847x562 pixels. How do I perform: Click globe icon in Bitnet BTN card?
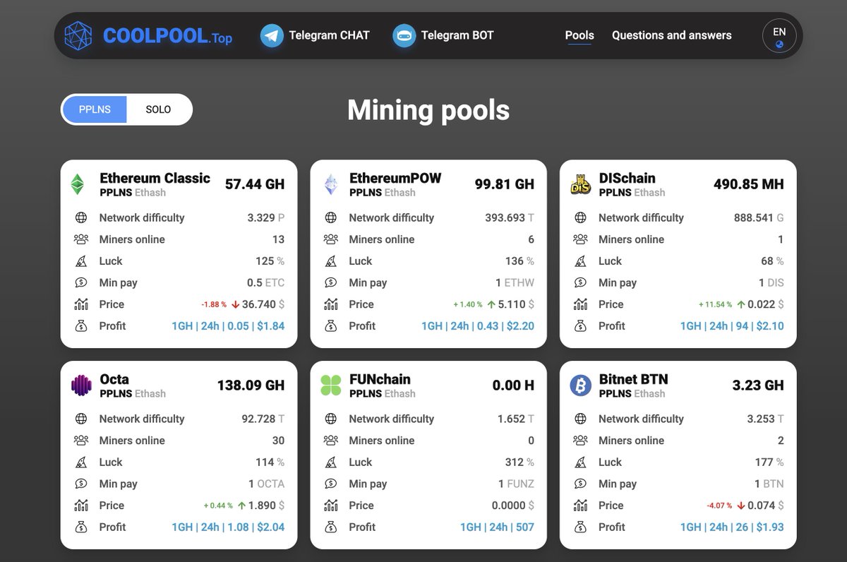(580, 419)
